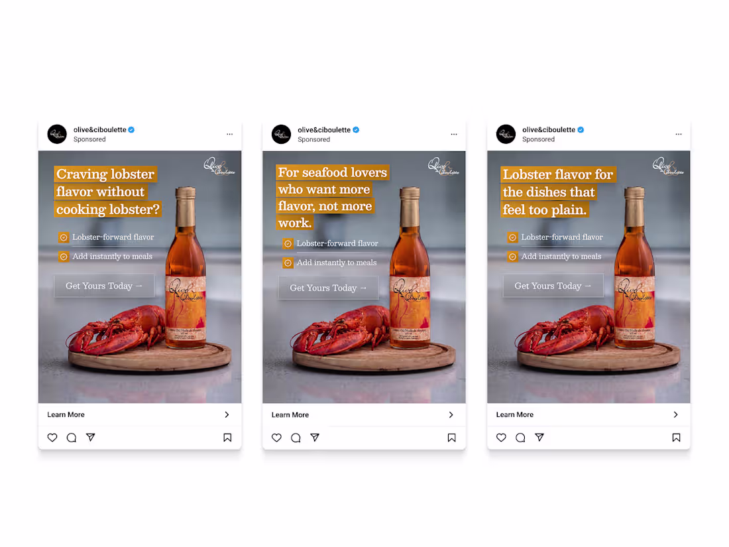This screenshot has width=729, height=547.
Task: Open the three-dot options menu on the left ad
Action: pos(229,134)
